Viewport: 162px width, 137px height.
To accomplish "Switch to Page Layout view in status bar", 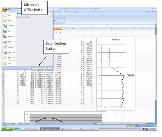I will coord(131,126).
